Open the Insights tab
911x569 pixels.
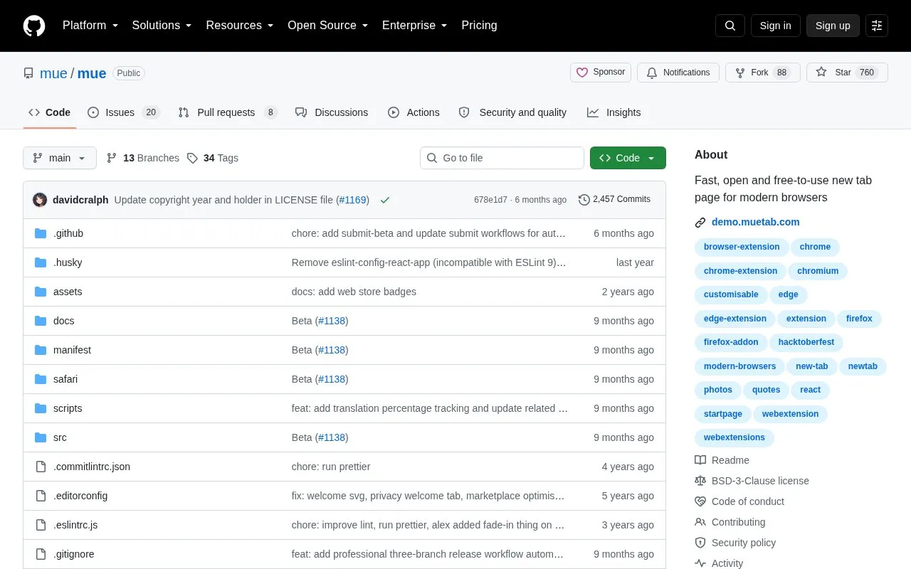(x=614, y=112)
